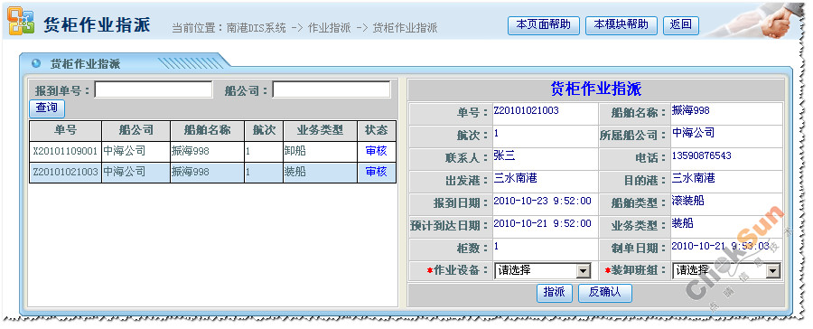Select table row X20101109001
Screen dimensions: 813x329
212,152
